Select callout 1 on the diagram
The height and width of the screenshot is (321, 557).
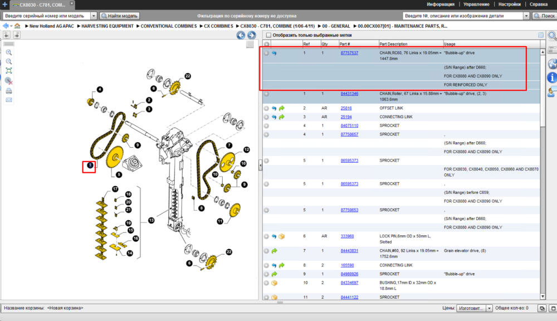click(90, 166)
